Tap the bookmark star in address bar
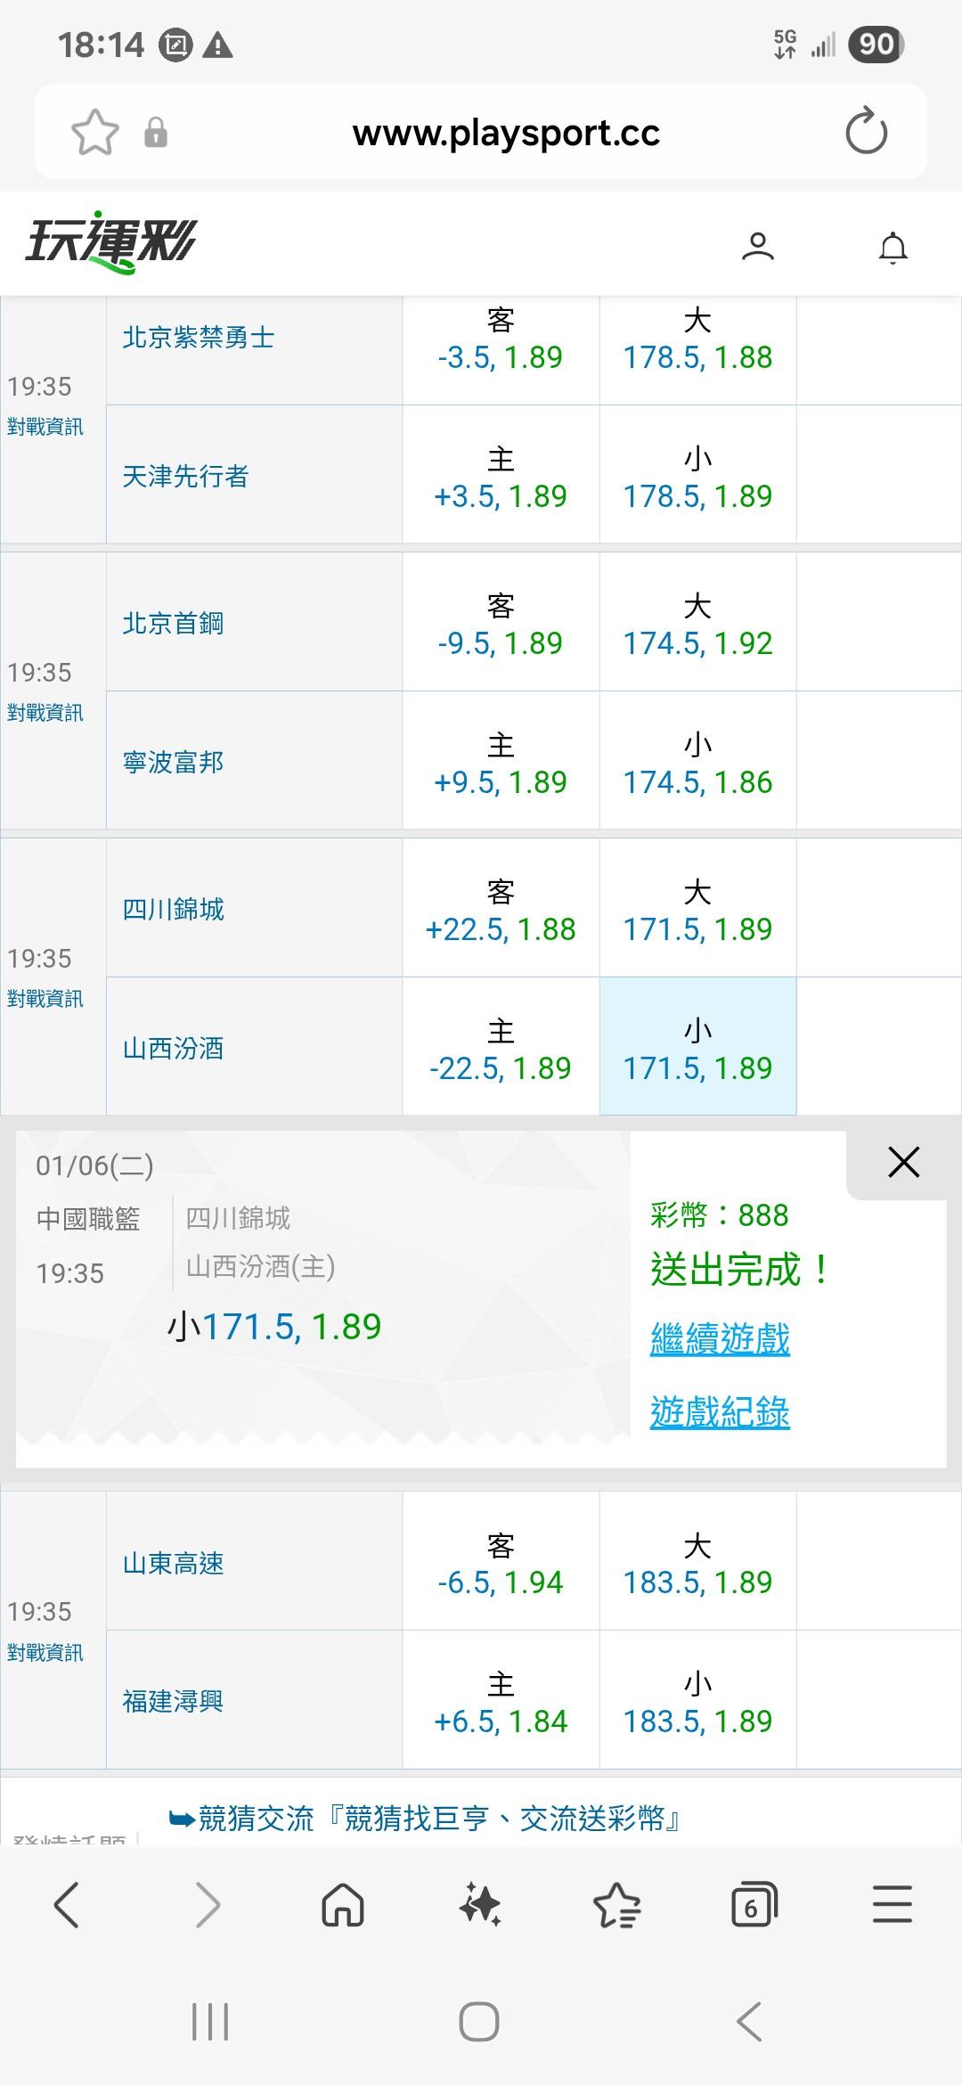Image resolution: width=962 pixels, height=2085 pixels. 95,133
